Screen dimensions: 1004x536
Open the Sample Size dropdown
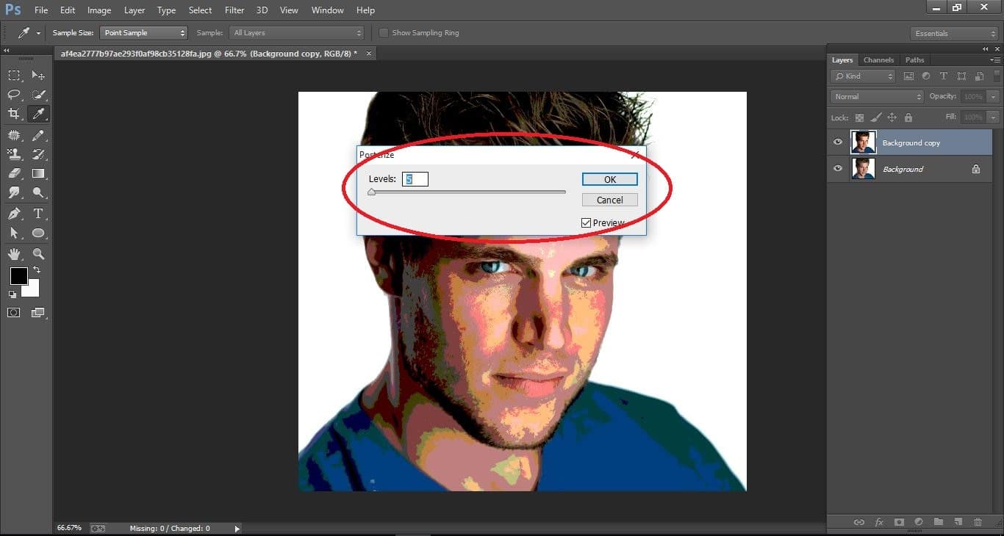point(143,32)
